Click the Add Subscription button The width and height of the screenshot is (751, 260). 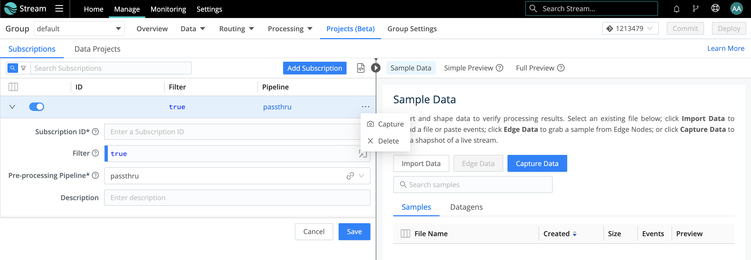(314, 68)
